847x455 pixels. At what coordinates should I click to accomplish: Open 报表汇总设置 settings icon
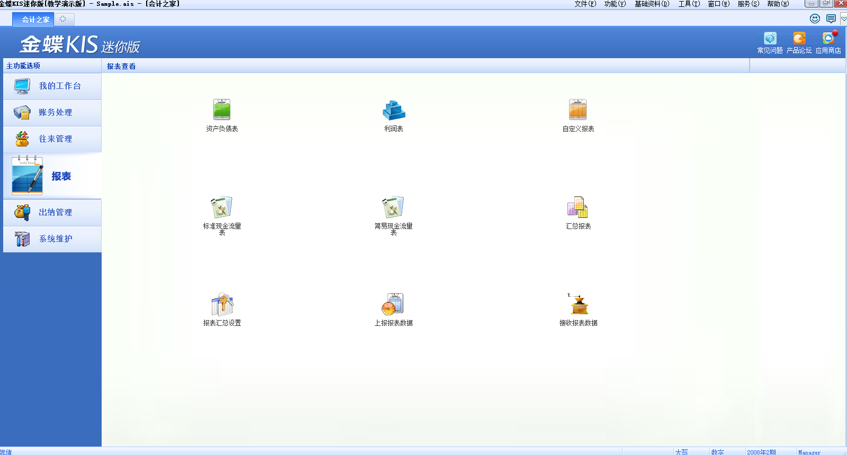click(x=222, y=304)
